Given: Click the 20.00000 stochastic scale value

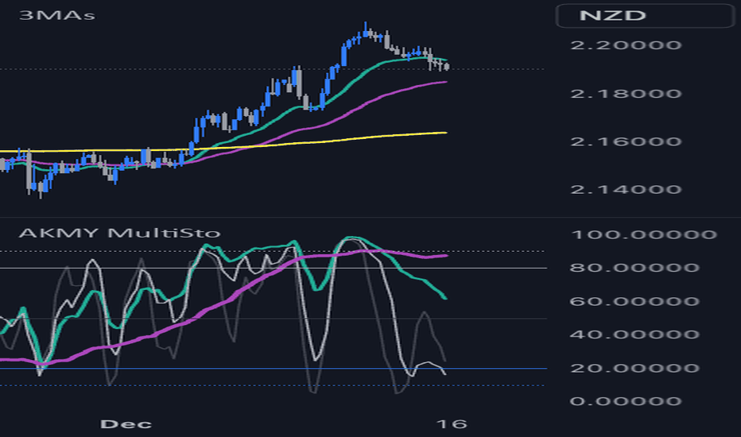Looking at the screenshot, I should [634, 368].
